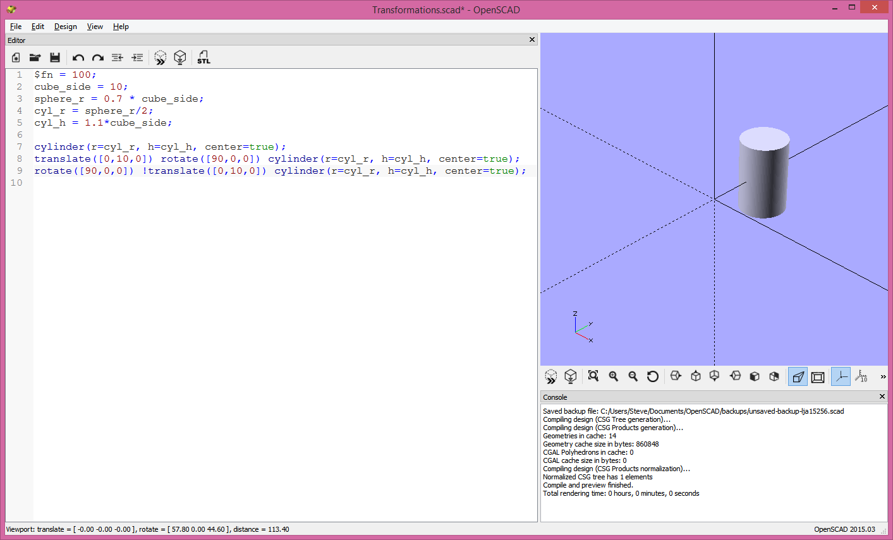Enable orthogonal projection

[x=817, y=376]
